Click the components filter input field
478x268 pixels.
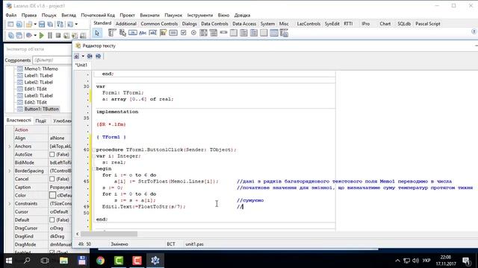click(52, 60)
